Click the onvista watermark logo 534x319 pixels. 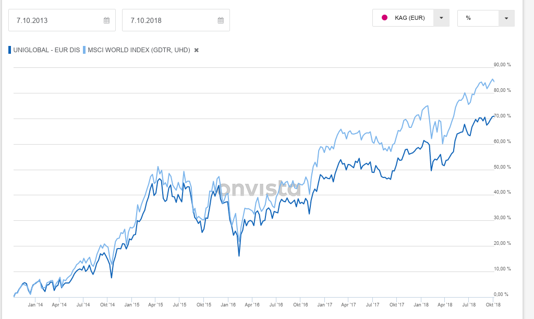tap(260, 188)
